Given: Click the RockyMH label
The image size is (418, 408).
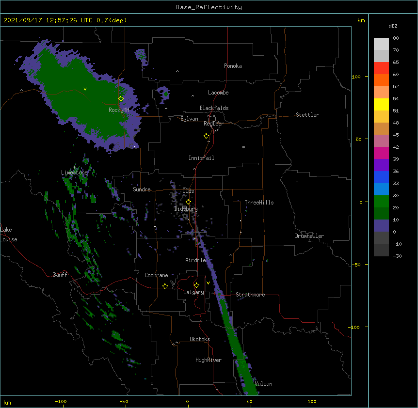Looking at the screenshot, I should pos(119,110).
